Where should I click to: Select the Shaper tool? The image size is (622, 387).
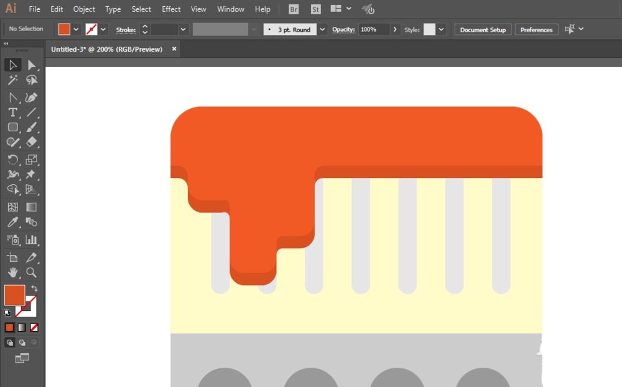tap(12, 142)
